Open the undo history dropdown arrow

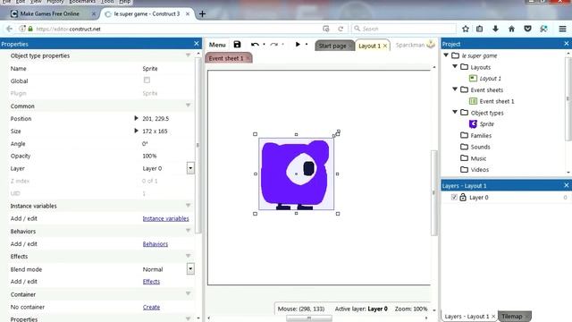tap(264, 45)
